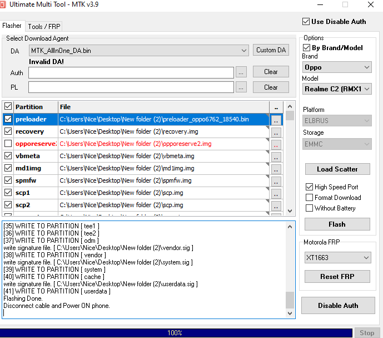Screen dimensions: 383x338
Task: Switch to the Tools / FRP tab
Action: pyautogui.click(x=44, y=26)
